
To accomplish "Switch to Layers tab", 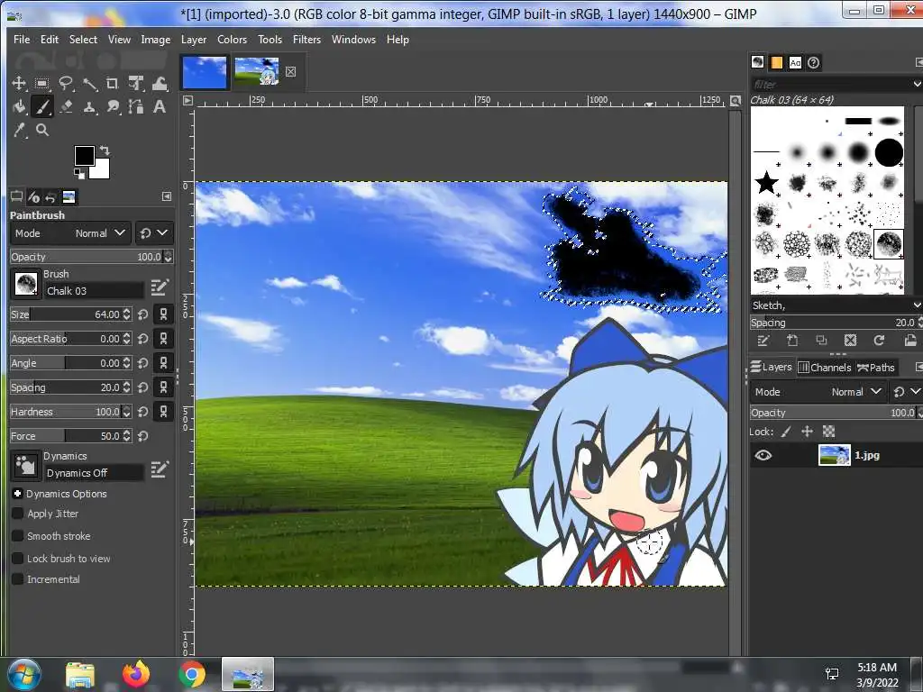I will 772,368.
